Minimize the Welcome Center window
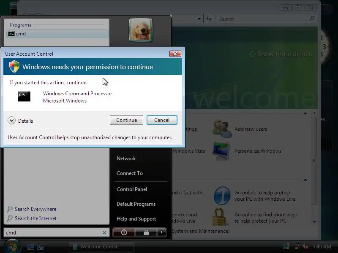 [x=286, y=8]
